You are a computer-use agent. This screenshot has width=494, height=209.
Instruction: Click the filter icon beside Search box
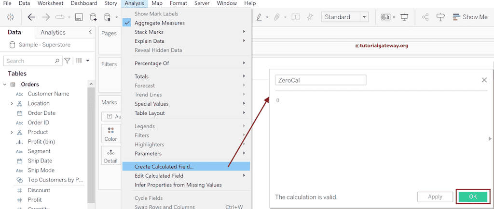pyautogui.click(x=68, y=61)
